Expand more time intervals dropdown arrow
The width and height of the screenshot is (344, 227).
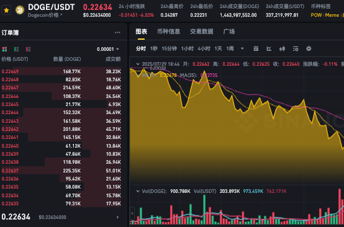coord(242,48)
